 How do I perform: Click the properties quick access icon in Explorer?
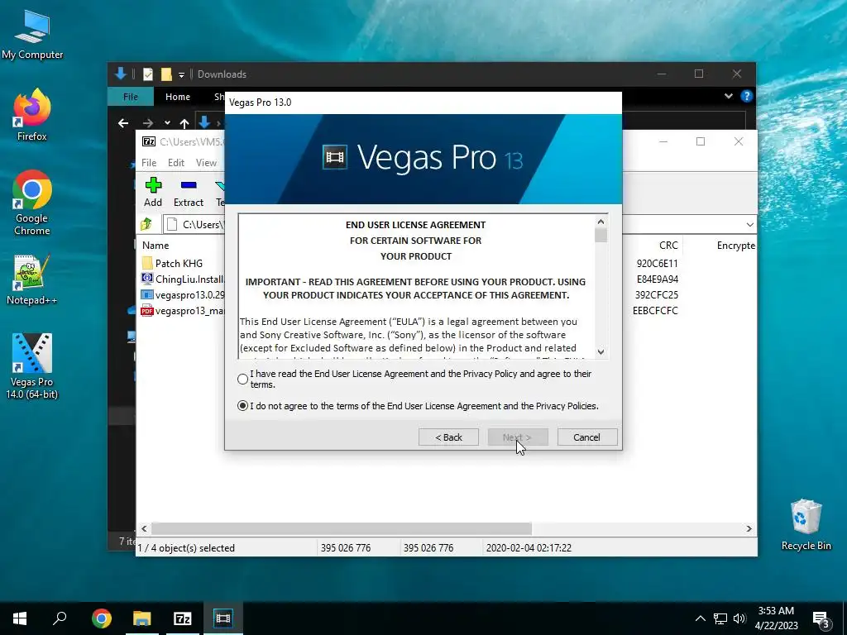[x=147, y=74]
